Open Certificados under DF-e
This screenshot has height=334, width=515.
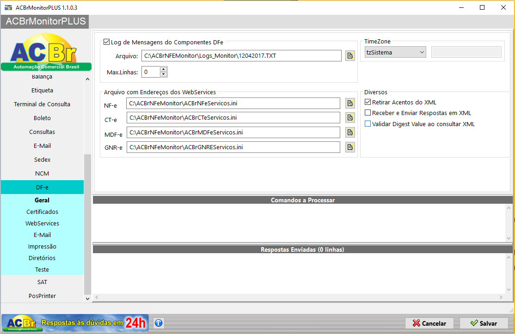tap(42, 212)
